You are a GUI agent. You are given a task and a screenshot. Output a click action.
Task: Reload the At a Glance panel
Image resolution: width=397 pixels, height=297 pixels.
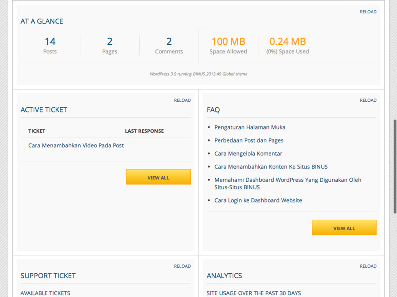click(368, 12)
